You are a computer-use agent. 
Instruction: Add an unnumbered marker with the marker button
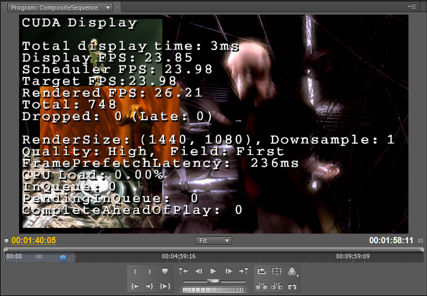165,271
